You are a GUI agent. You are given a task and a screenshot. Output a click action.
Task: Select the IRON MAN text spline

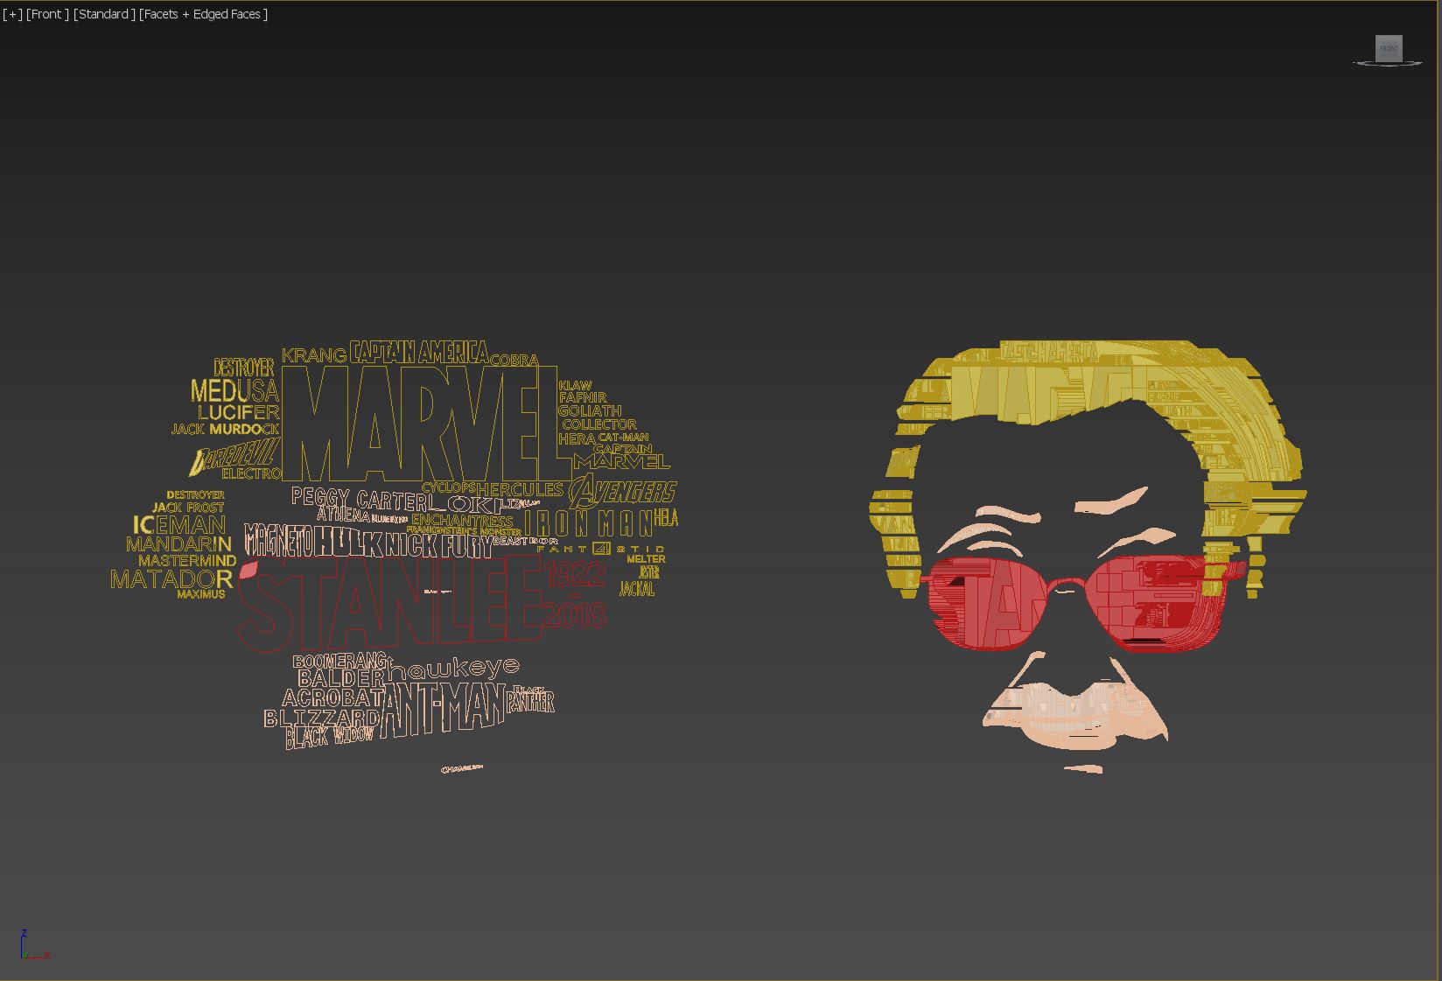point(589,523)
